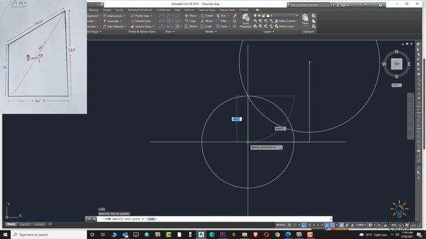Toggle object snap tracking in status bar
Image resolution: width=426 pixels, height=239 pixels.
click(327, 225)
